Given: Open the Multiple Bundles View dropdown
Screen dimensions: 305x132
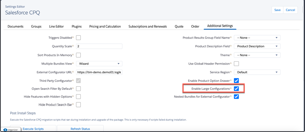Looking at the screenshot, I should [x=99, y=64].
